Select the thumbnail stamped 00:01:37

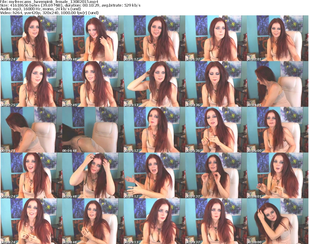(x=216, y=38)
